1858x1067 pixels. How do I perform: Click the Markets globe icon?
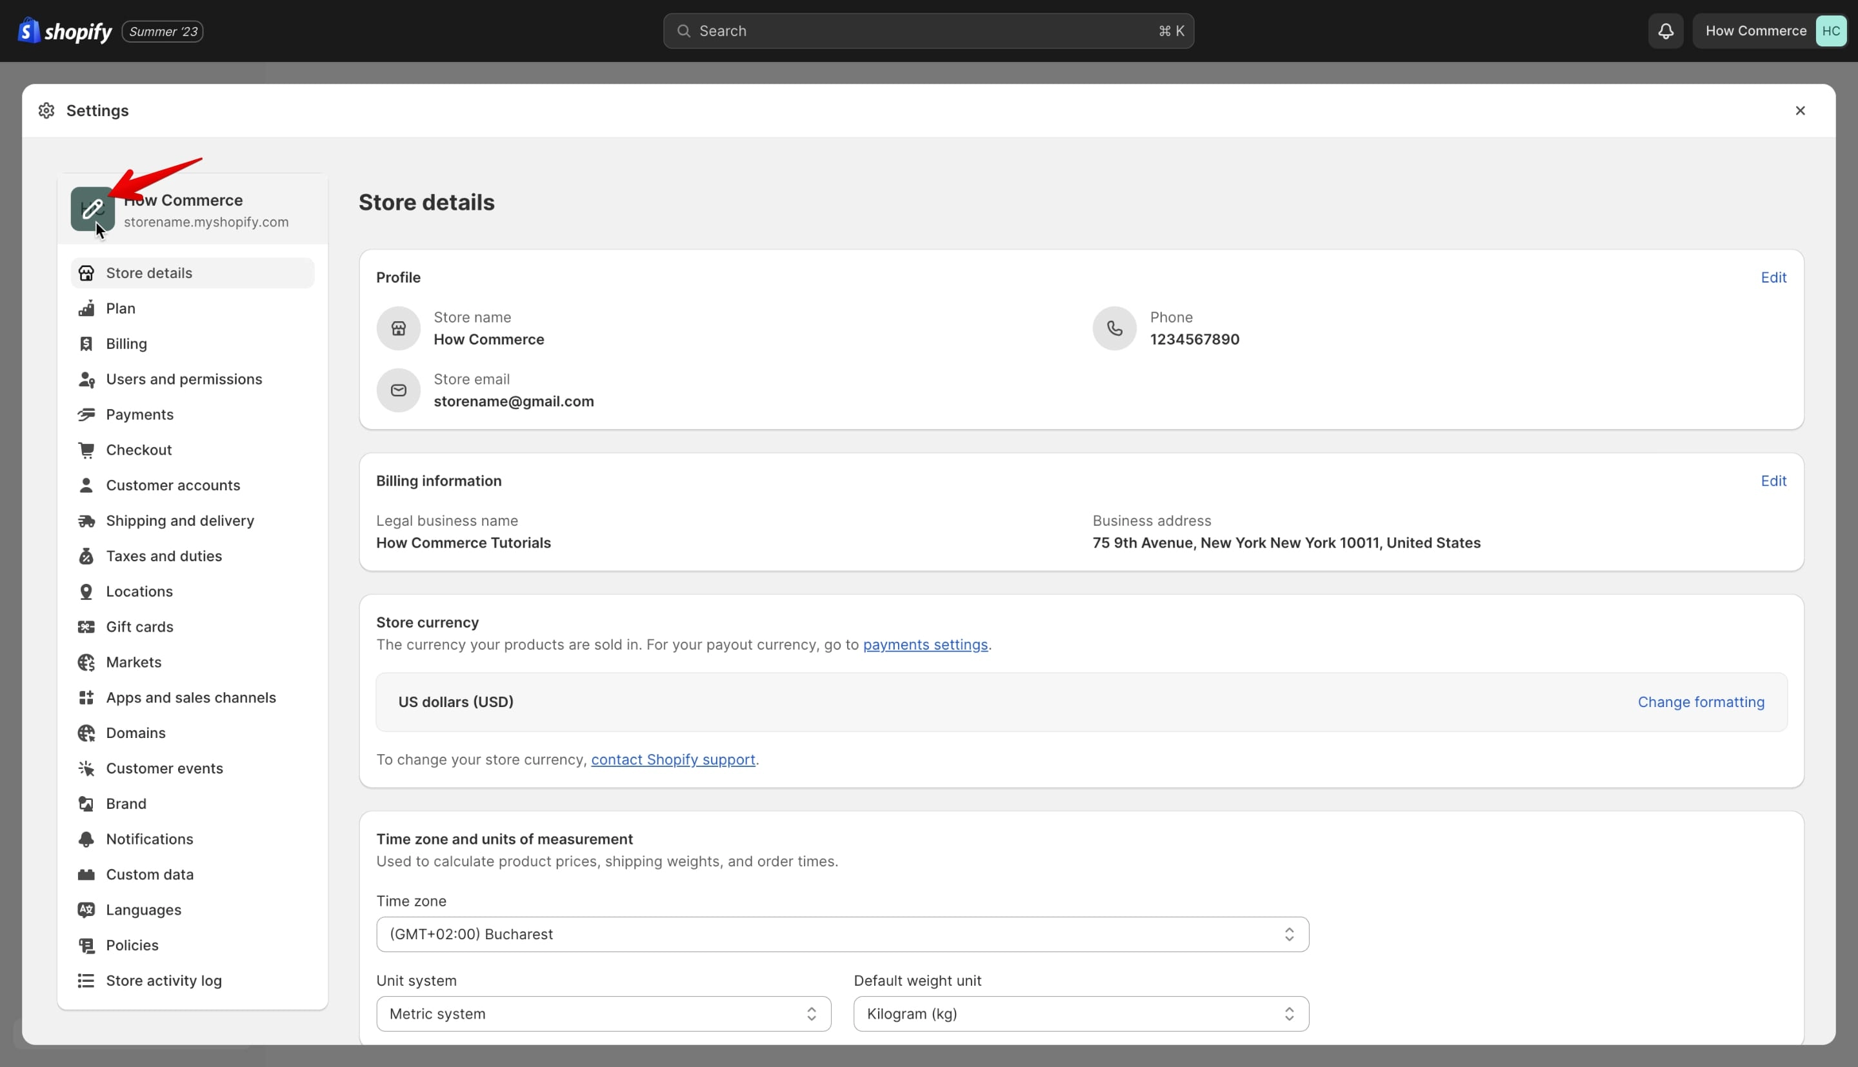click(86, 663)
